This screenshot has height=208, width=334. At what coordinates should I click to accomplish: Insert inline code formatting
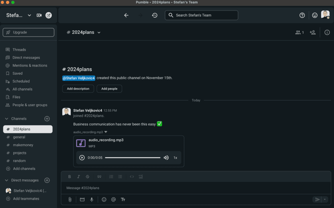132,177
